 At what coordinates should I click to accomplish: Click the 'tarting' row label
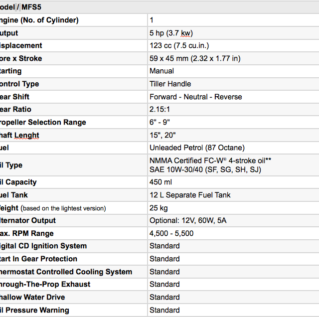pyautogui.click(x=11, y=71)
